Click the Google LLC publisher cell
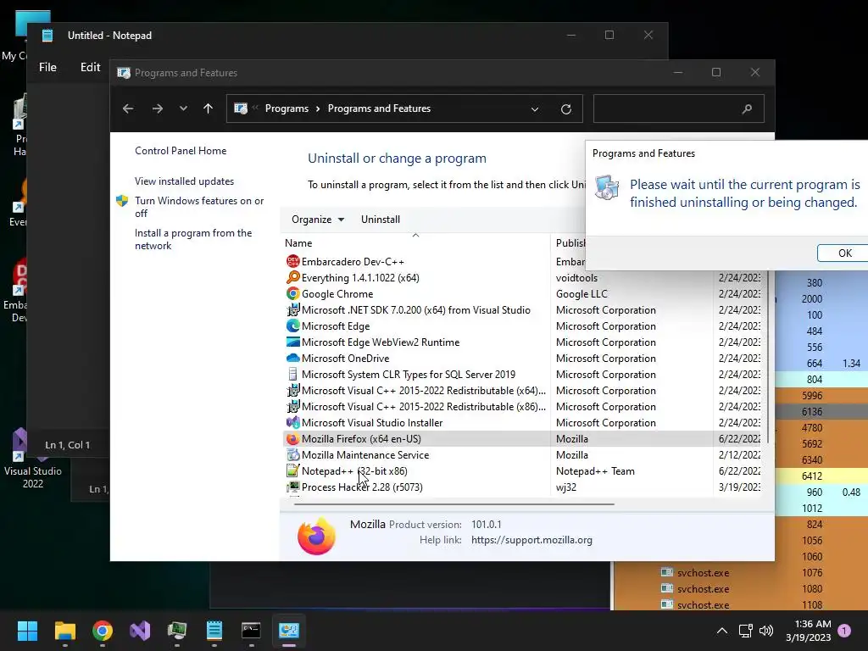The image size is (868, 651). [581, 293]
